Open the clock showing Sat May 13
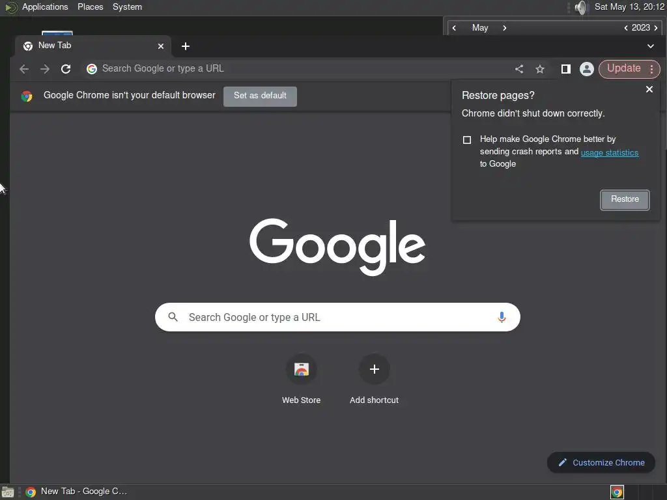 coord(629,7)
